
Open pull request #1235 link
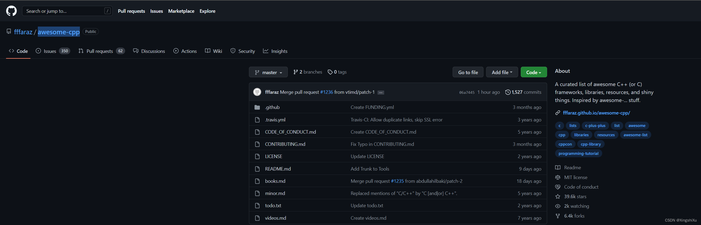[x=397, y=181]
